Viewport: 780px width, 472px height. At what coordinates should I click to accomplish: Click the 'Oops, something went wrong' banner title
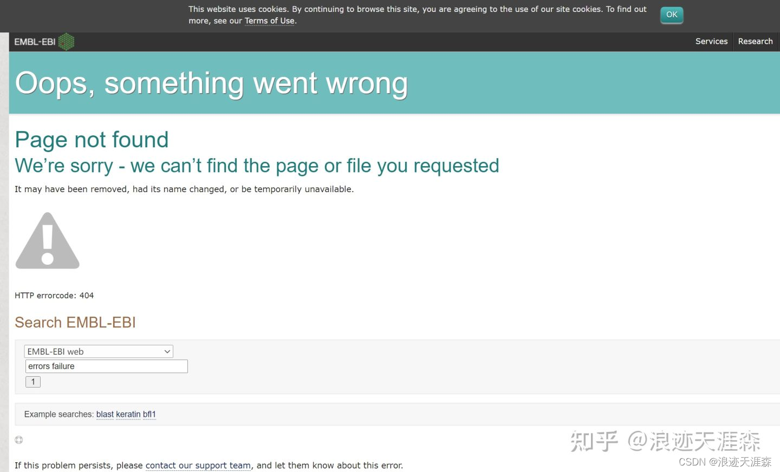coord(211,83)
